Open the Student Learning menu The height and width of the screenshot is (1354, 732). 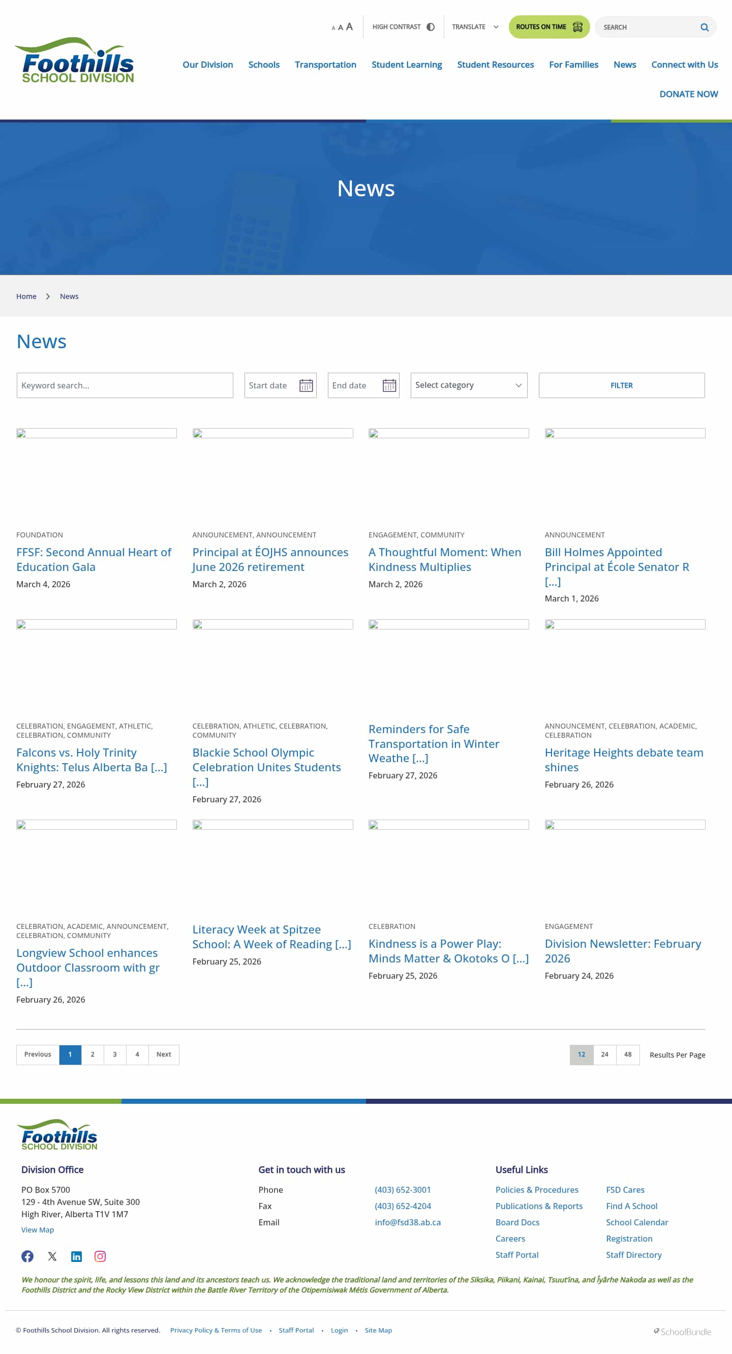pos(406,65)
